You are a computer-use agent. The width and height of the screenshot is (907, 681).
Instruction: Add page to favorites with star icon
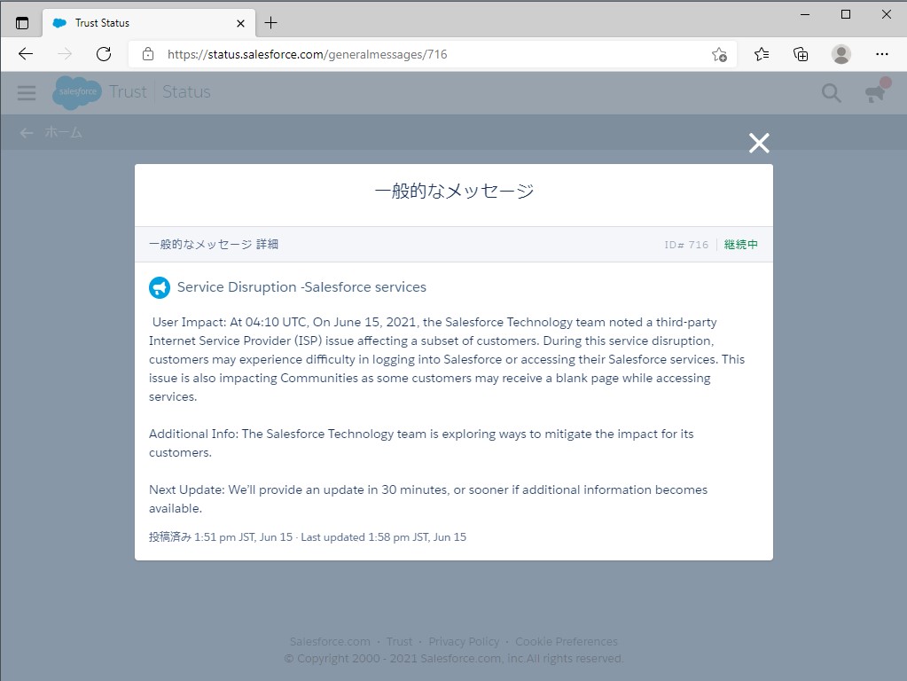(x=720, y=54)
